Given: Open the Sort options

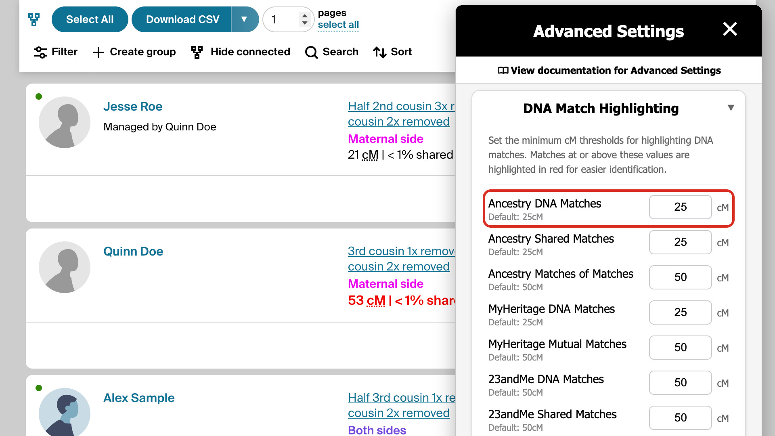Looking at the screenshot, I should [392, 52].
